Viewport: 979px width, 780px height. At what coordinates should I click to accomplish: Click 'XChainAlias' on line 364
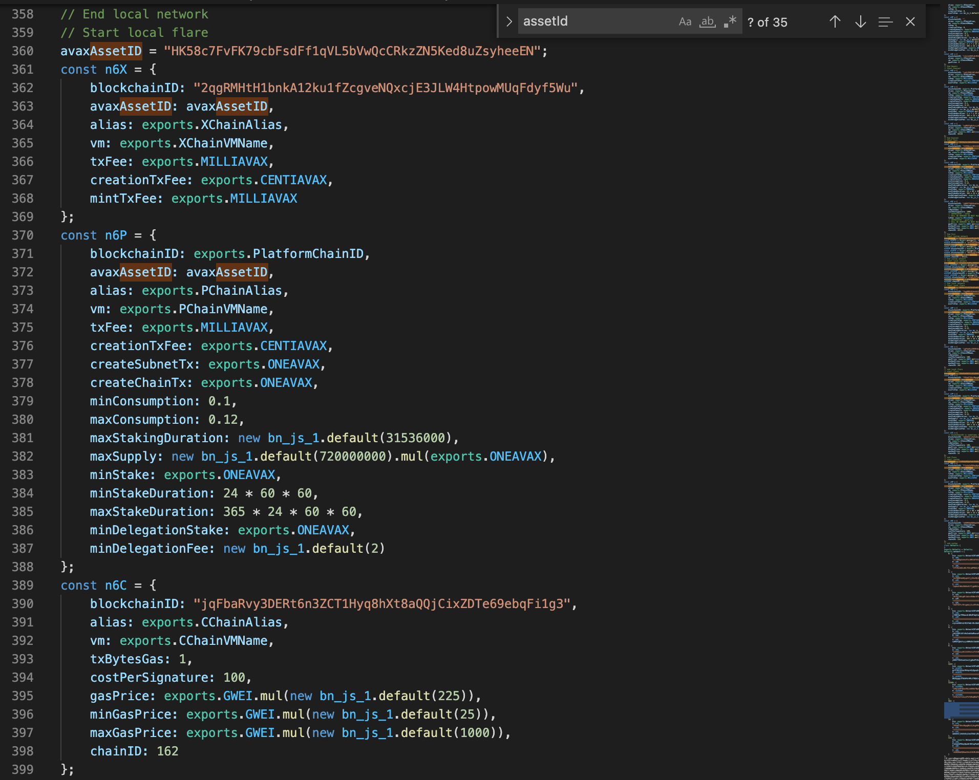(x=242, y=124)
